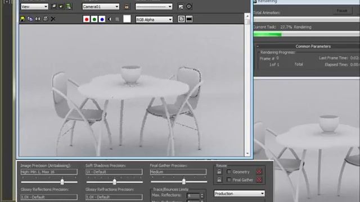Click the "Trace/Bounces Limits" group label
Viewport: 360px width, 202px height.
pos(170,190)
